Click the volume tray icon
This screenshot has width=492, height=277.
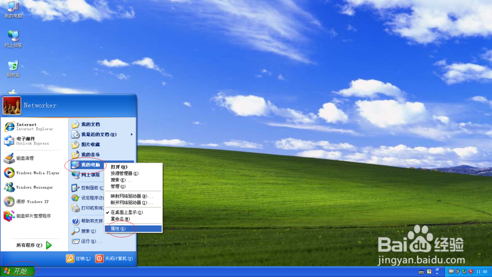[458, 272]
